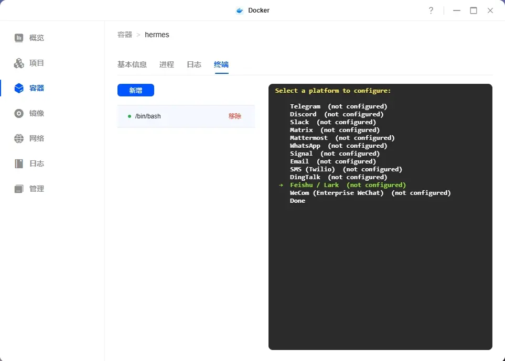Click the Container (容器) box icon
Screen dimensions: 505x361
click(x=19, y=88)
